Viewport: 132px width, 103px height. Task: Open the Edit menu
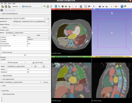(6, 4)
